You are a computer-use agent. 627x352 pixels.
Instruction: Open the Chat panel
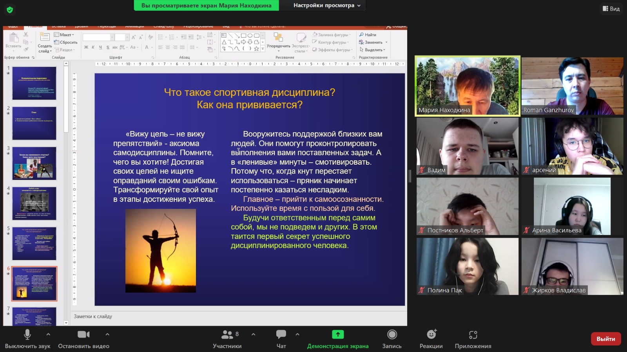pos(281,339)
